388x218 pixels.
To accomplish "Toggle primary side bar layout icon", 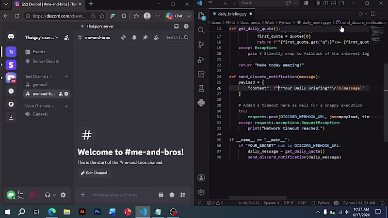I will click(x=325, y=3).
